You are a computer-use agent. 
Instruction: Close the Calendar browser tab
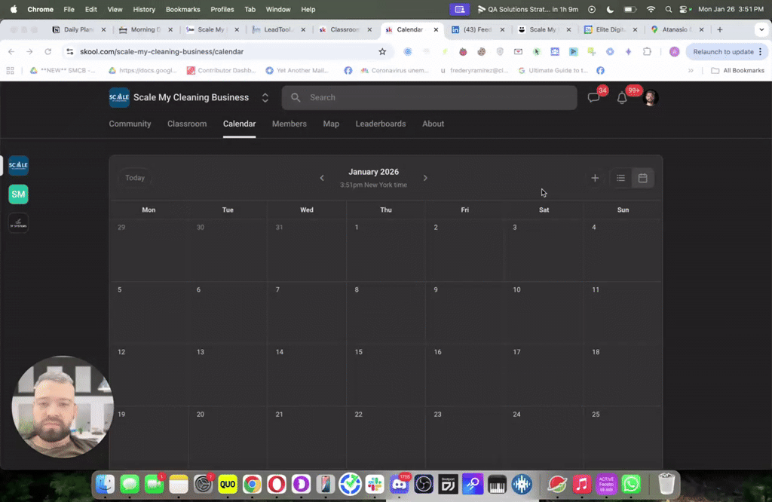point(436,29)
